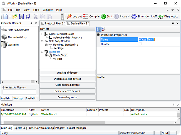Click the Compile toolbar button
Image resolution: width=181 pixels, height=135 pixels.
coord(91,16)
